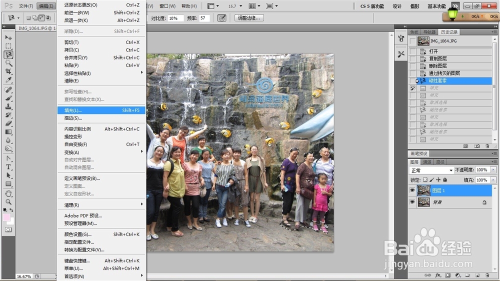Choose 填充(L)... from Edit menu

point(101,110)
